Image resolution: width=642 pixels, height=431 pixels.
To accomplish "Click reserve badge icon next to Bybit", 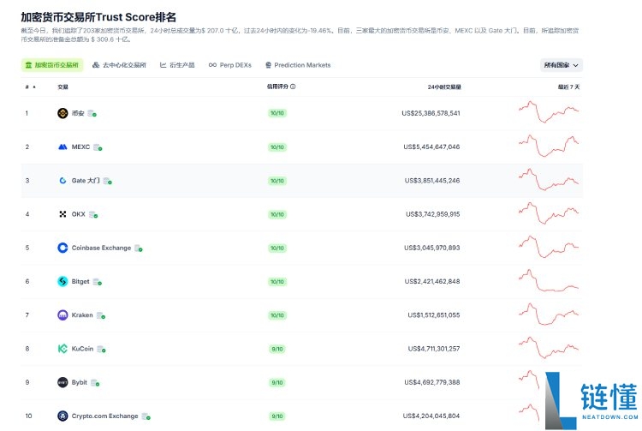I will tap(95, 383).
